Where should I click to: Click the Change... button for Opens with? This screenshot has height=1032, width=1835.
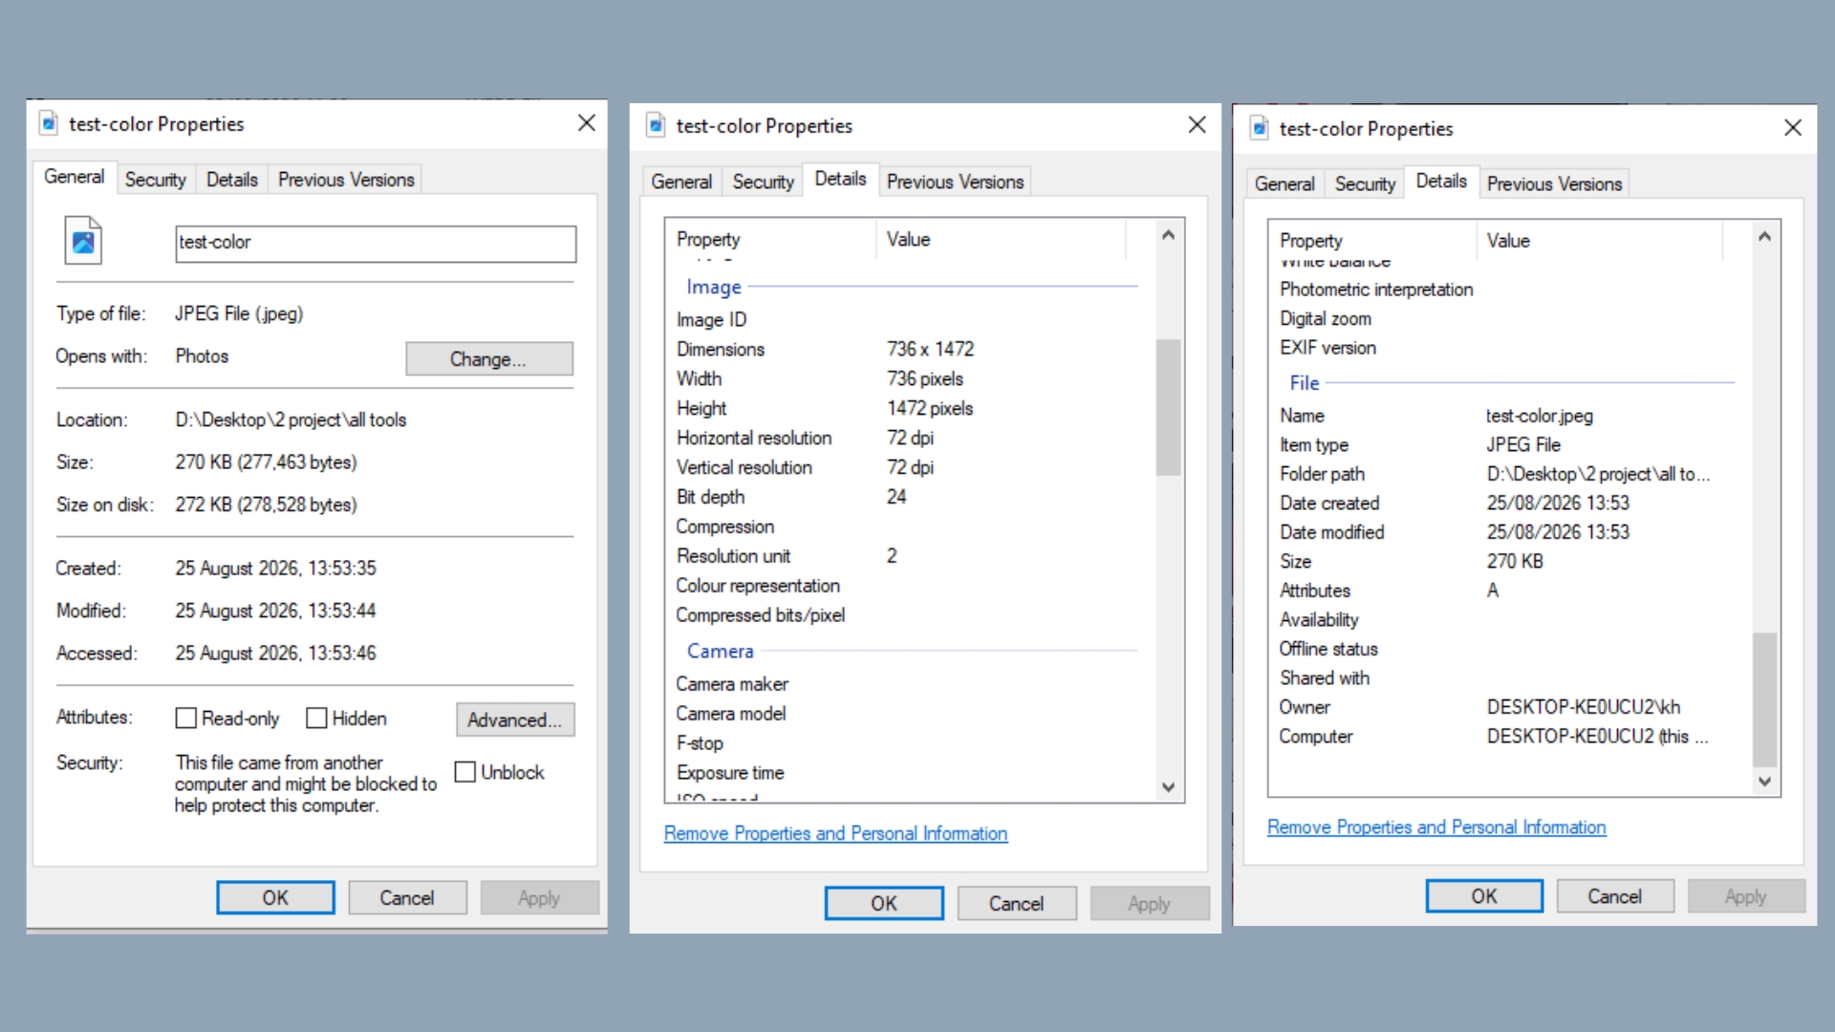[x=489, y=359]
